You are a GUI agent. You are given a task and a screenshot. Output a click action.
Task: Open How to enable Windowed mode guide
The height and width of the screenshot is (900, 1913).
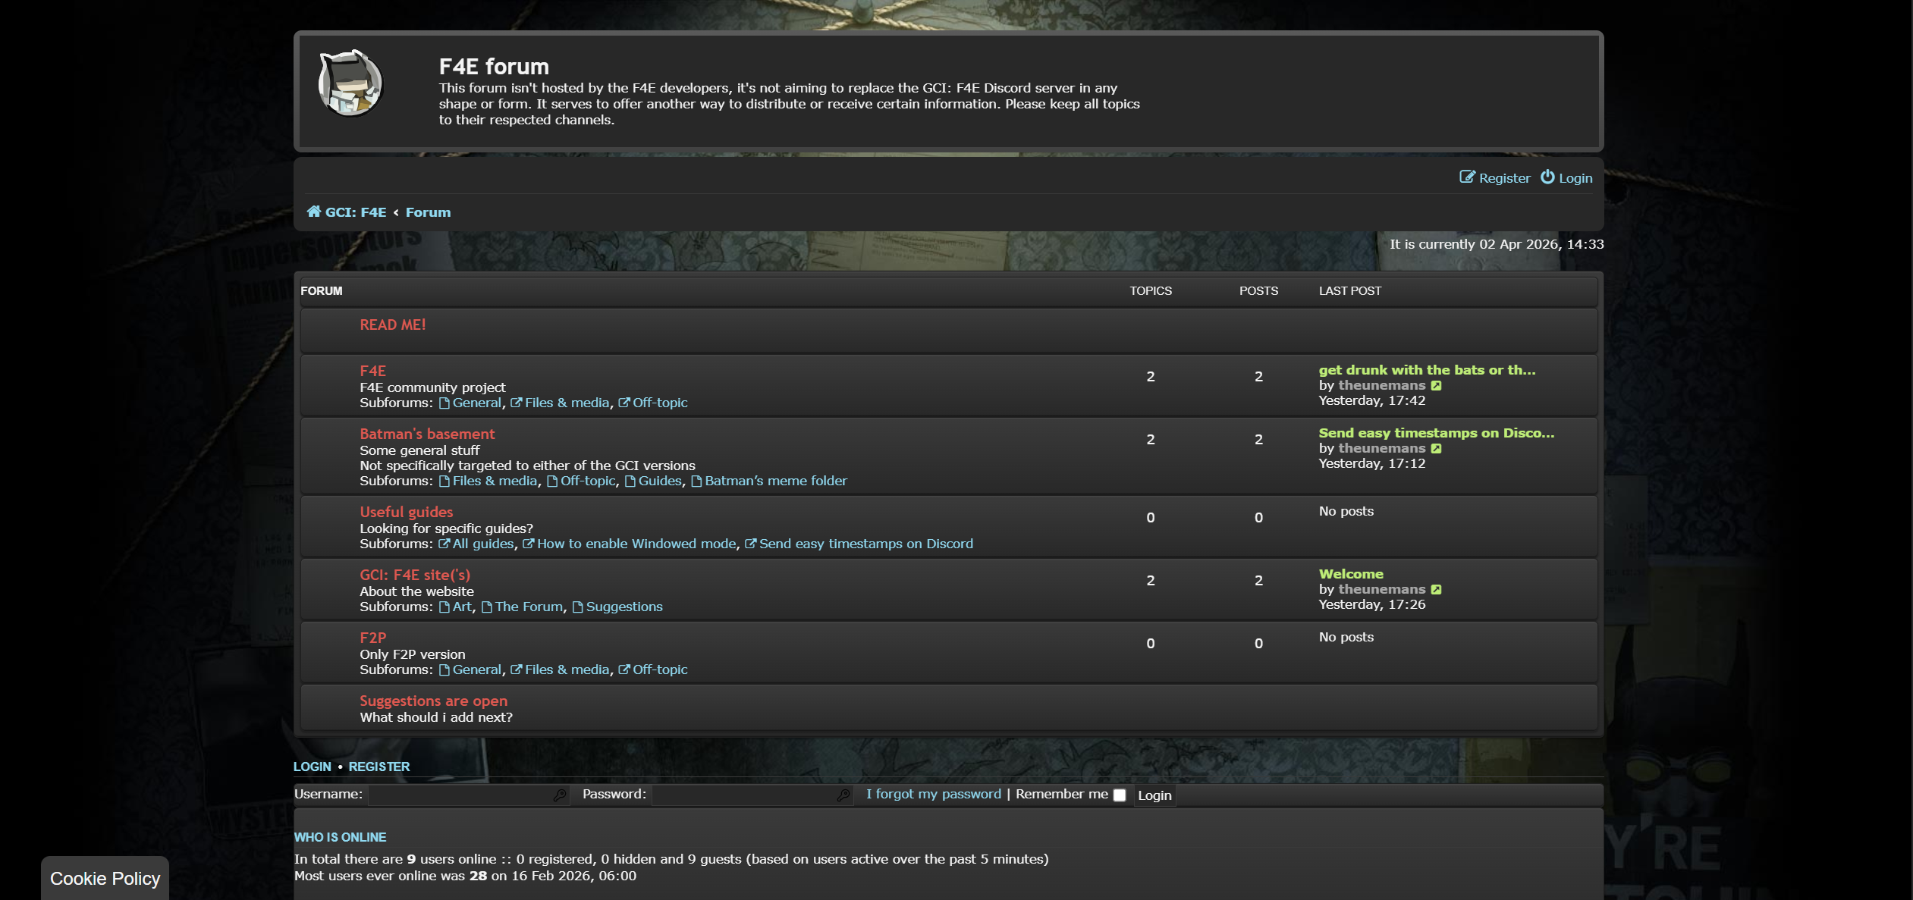(x=636, y=544)
